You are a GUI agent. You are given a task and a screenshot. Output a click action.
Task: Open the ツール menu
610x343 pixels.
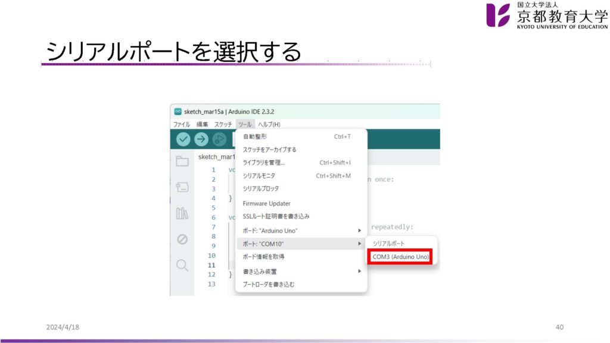tap(245, 124)
